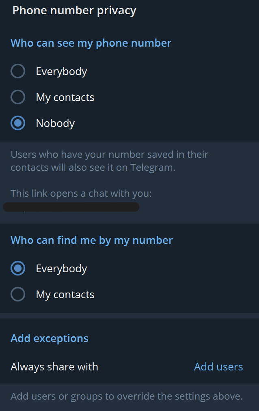Viewport: 259px width, 411px height.
Task: Enable Everybody visibility for your phone number
Action: point(18,71)
